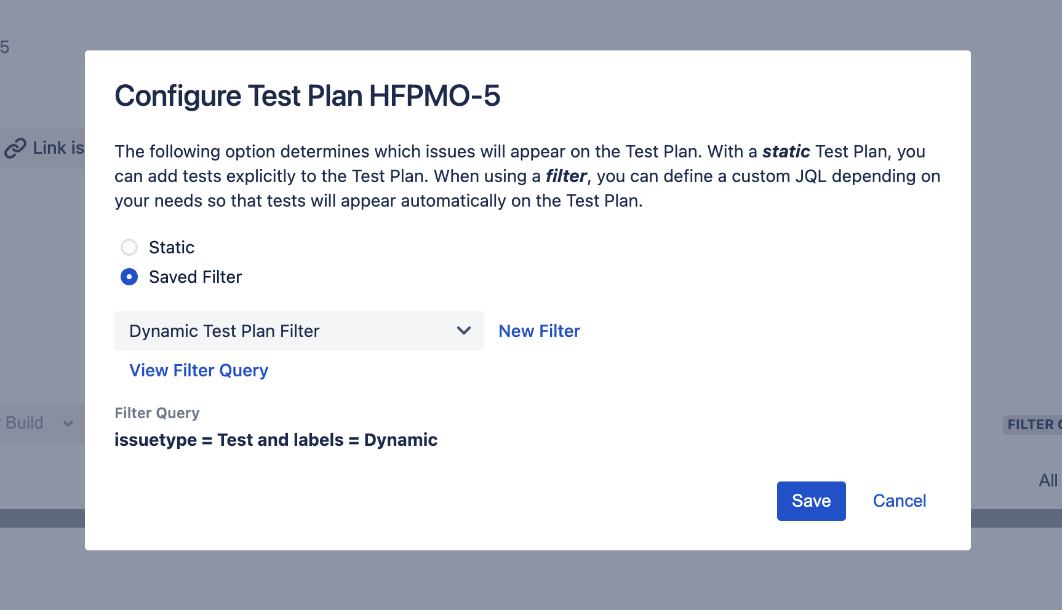Click the Filter Query label
Screen dimensions: 1062x610
tap(157, 413)
